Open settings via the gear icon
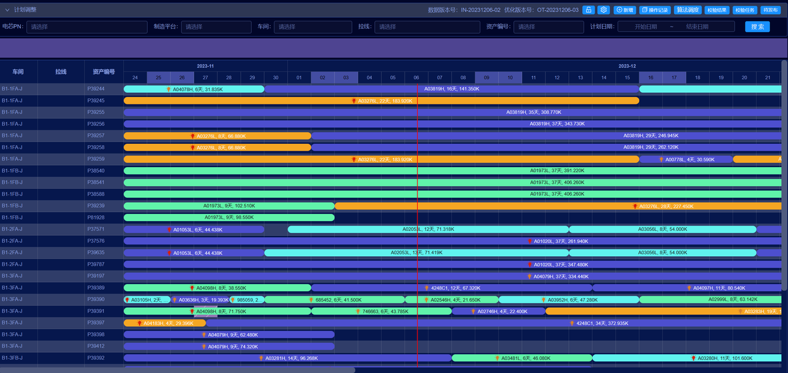This screenshot has height=373, width=788. click(x=604, y=10)
